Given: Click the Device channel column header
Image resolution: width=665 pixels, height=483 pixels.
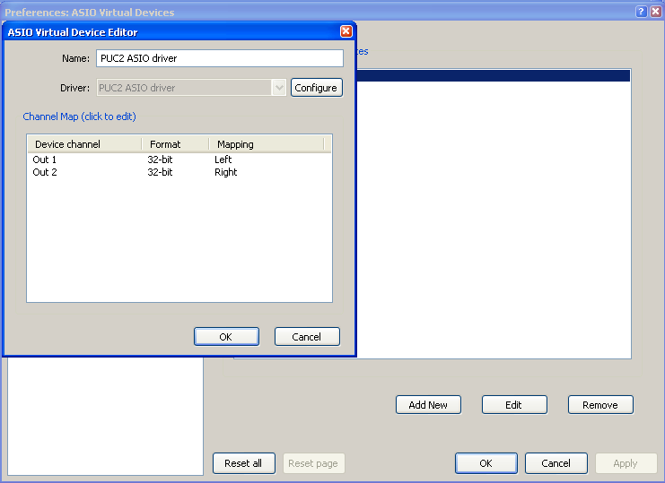Looking at the screenshot, I should (x=84, y=144).
